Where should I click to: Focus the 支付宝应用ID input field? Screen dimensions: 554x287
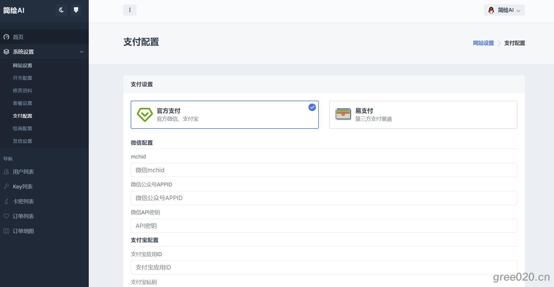point(324,267)
